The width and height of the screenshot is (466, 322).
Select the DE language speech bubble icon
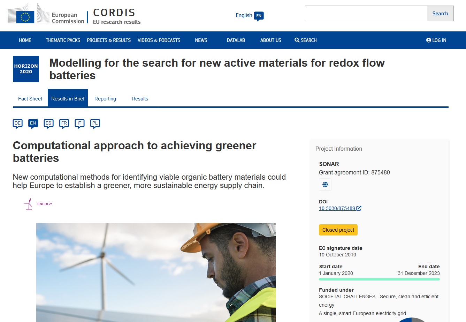coord(18,123)
